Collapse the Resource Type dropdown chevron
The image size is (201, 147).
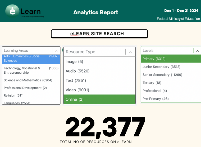[x=130, y=52]
